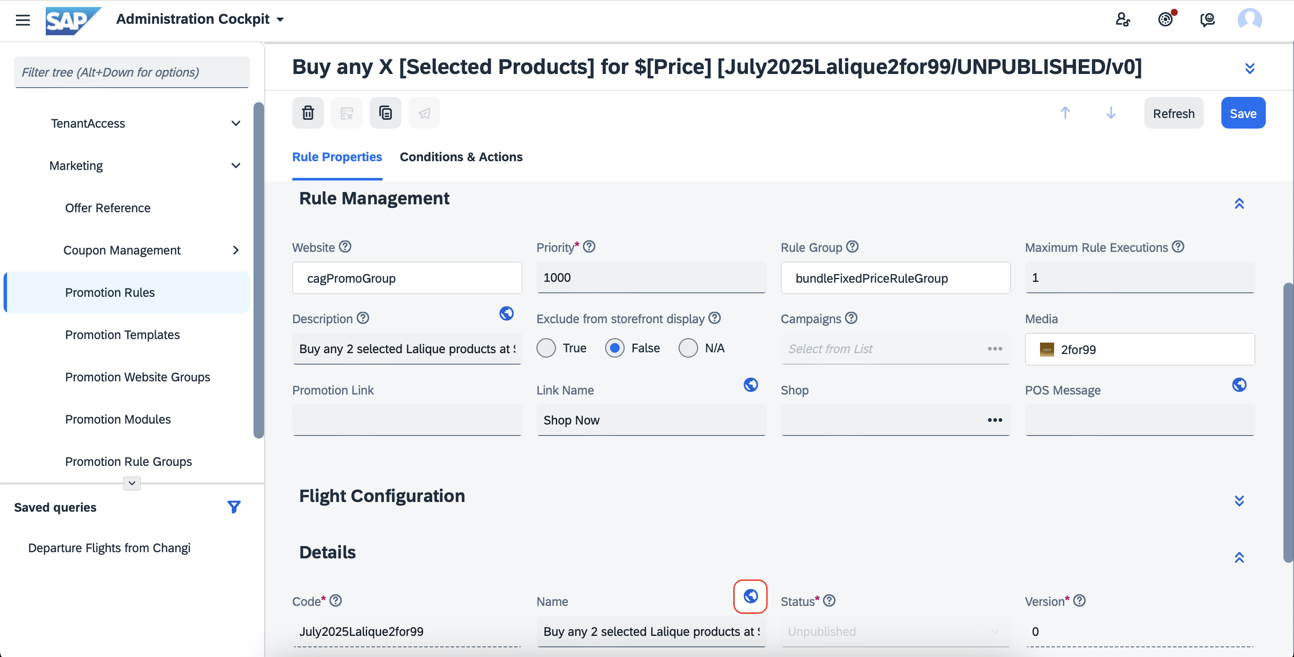The height and width of the screenshot is (657, 1294).
Task: Open Exclude from storefront display help icon
Action: click(714, 318)
